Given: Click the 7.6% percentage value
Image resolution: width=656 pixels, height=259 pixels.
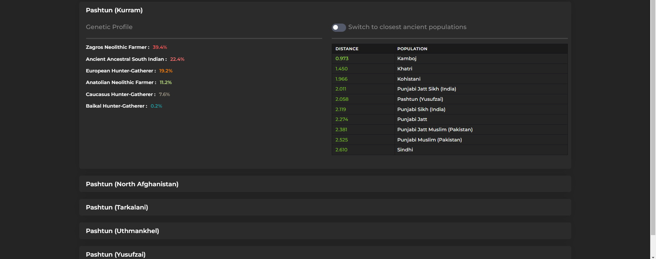Looking at the screenshot, I should point(164,94).
